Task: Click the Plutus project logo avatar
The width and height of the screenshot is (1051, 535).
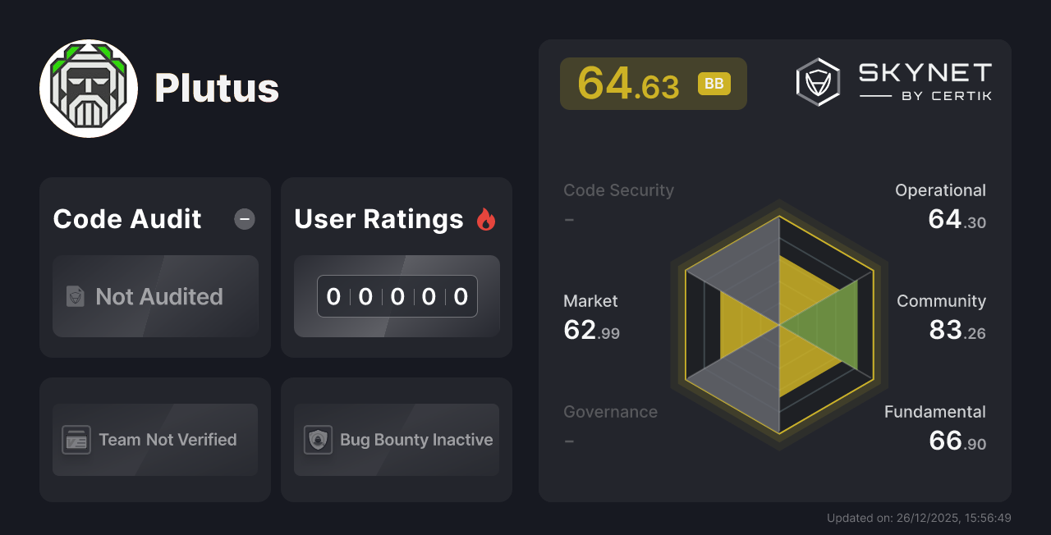Action: tap(89, 87)
